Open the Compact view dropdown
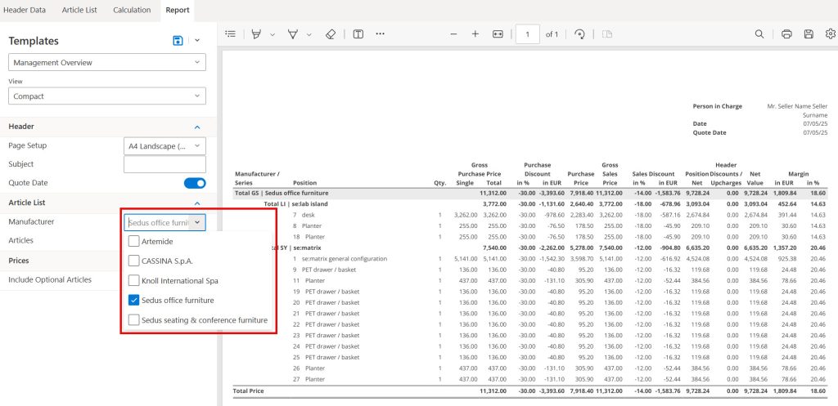838x406 pixels. pos(107,96)
